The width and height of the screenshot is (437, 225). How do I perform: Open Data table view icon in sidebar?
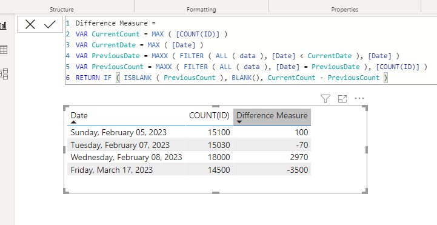click(4, 50)
